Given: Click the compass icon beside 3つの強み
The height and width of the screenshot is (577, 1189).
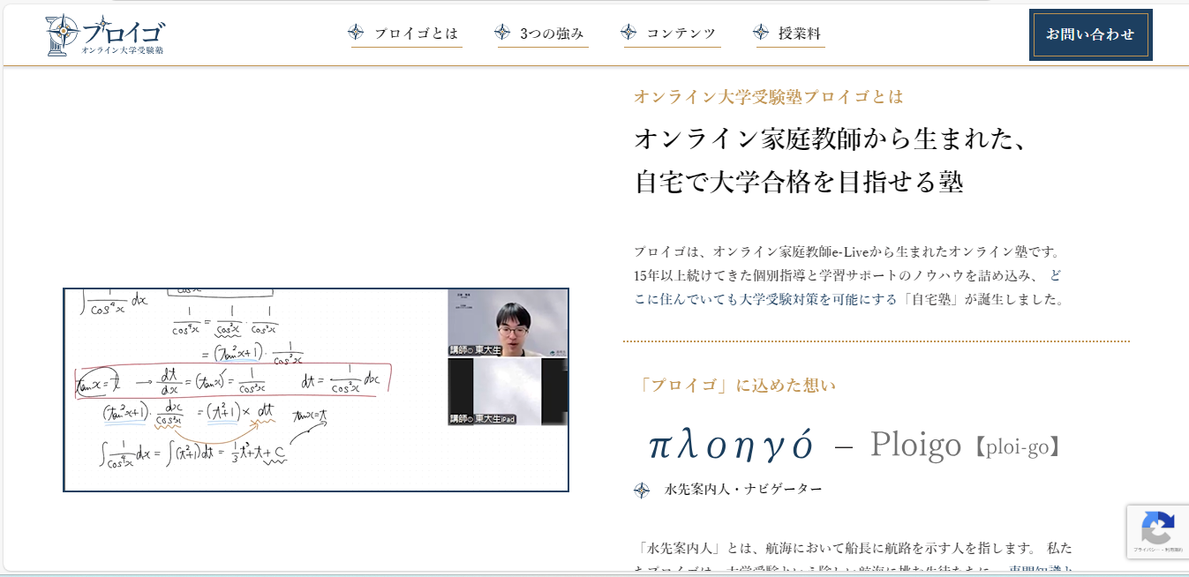Looking at the screenshot, I should coord(502,33).
